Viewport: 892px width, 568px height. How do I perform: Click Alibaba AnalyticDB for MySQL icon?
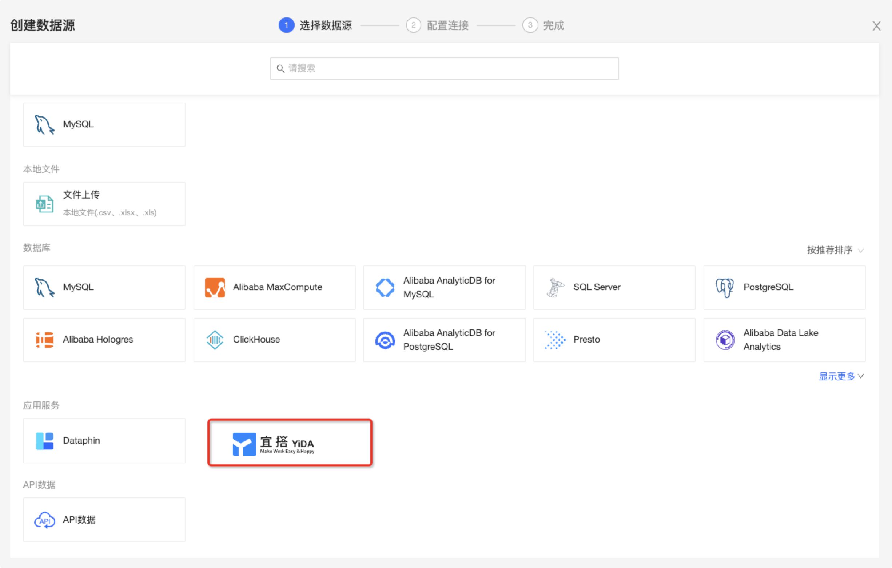(x=383, y=287)
